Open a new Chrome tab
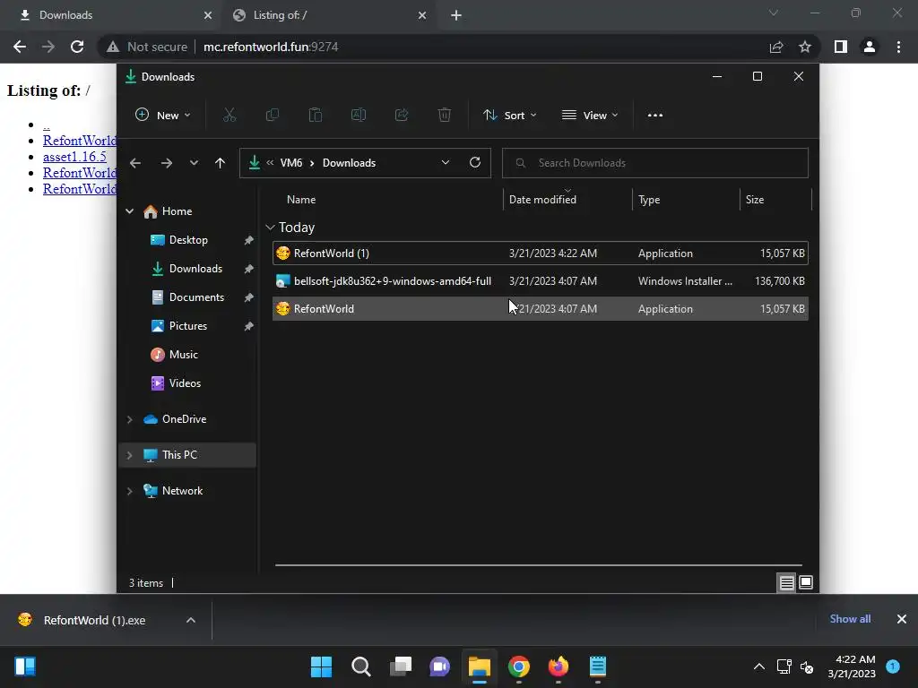Screen dimensions: 918x688 click(x=456, y=15)
